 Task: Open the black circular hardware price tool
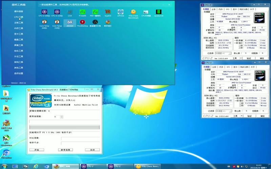(95, 23)
